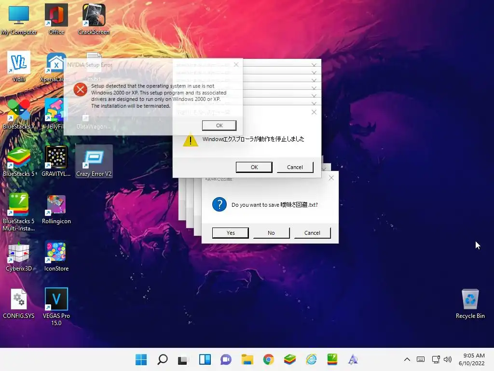Click OK in NVIDIA Setup Error dialog
This screenshot has width=494, height=371.
220,125
